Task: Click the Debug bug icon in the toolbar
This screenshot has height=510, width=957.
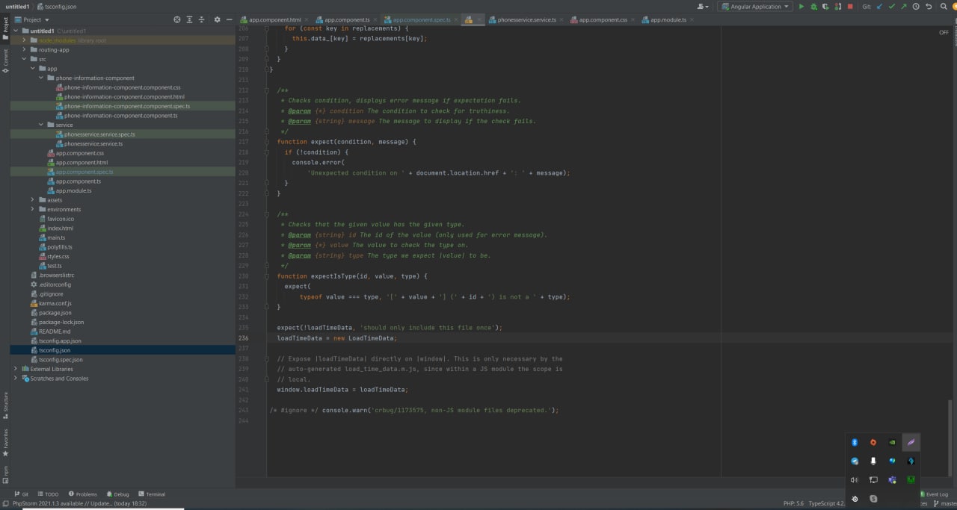Action: pyautogui.click(x=813, y=7)
